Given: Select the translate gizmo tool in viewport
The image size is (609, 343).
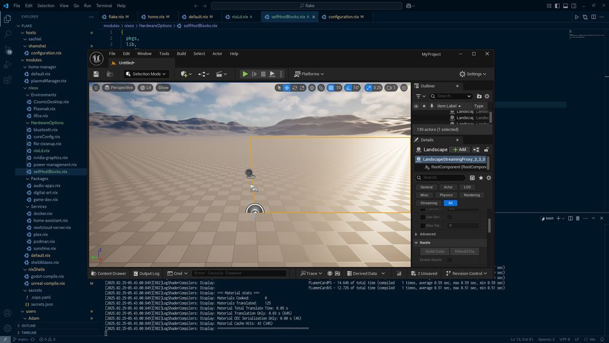Looking at the screenshot, I should coord(287,88).
